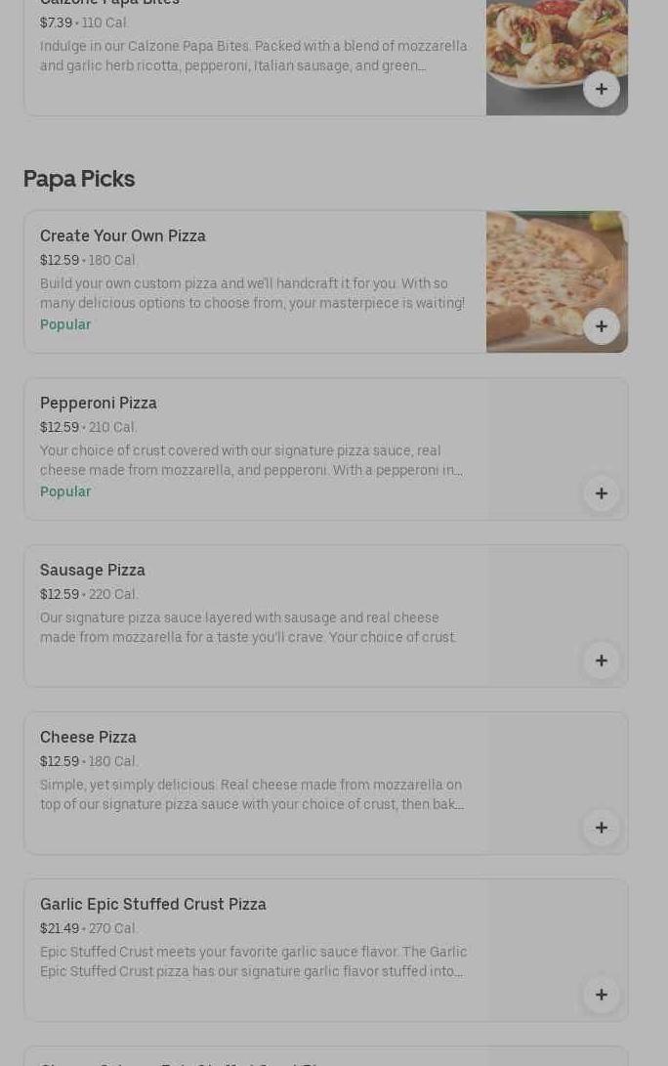Open Sausage Pizza item details
The height and width of the screenshot is (1066, 668).
93,570
